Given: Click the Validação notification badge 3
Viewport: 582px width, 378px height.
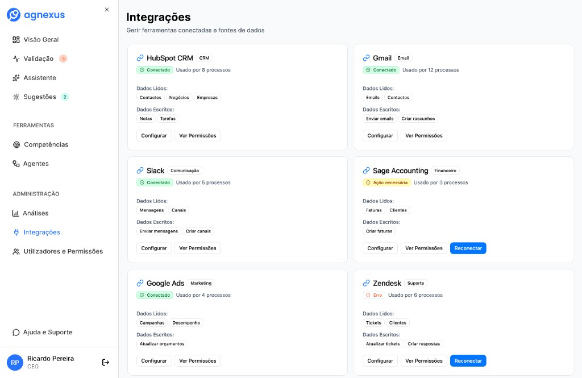Looking at the screenshot, I should click(63, 59).
